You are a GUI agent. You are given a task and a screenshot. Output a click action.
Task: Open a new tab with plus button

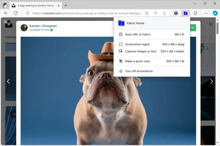[x=66, y=6]
